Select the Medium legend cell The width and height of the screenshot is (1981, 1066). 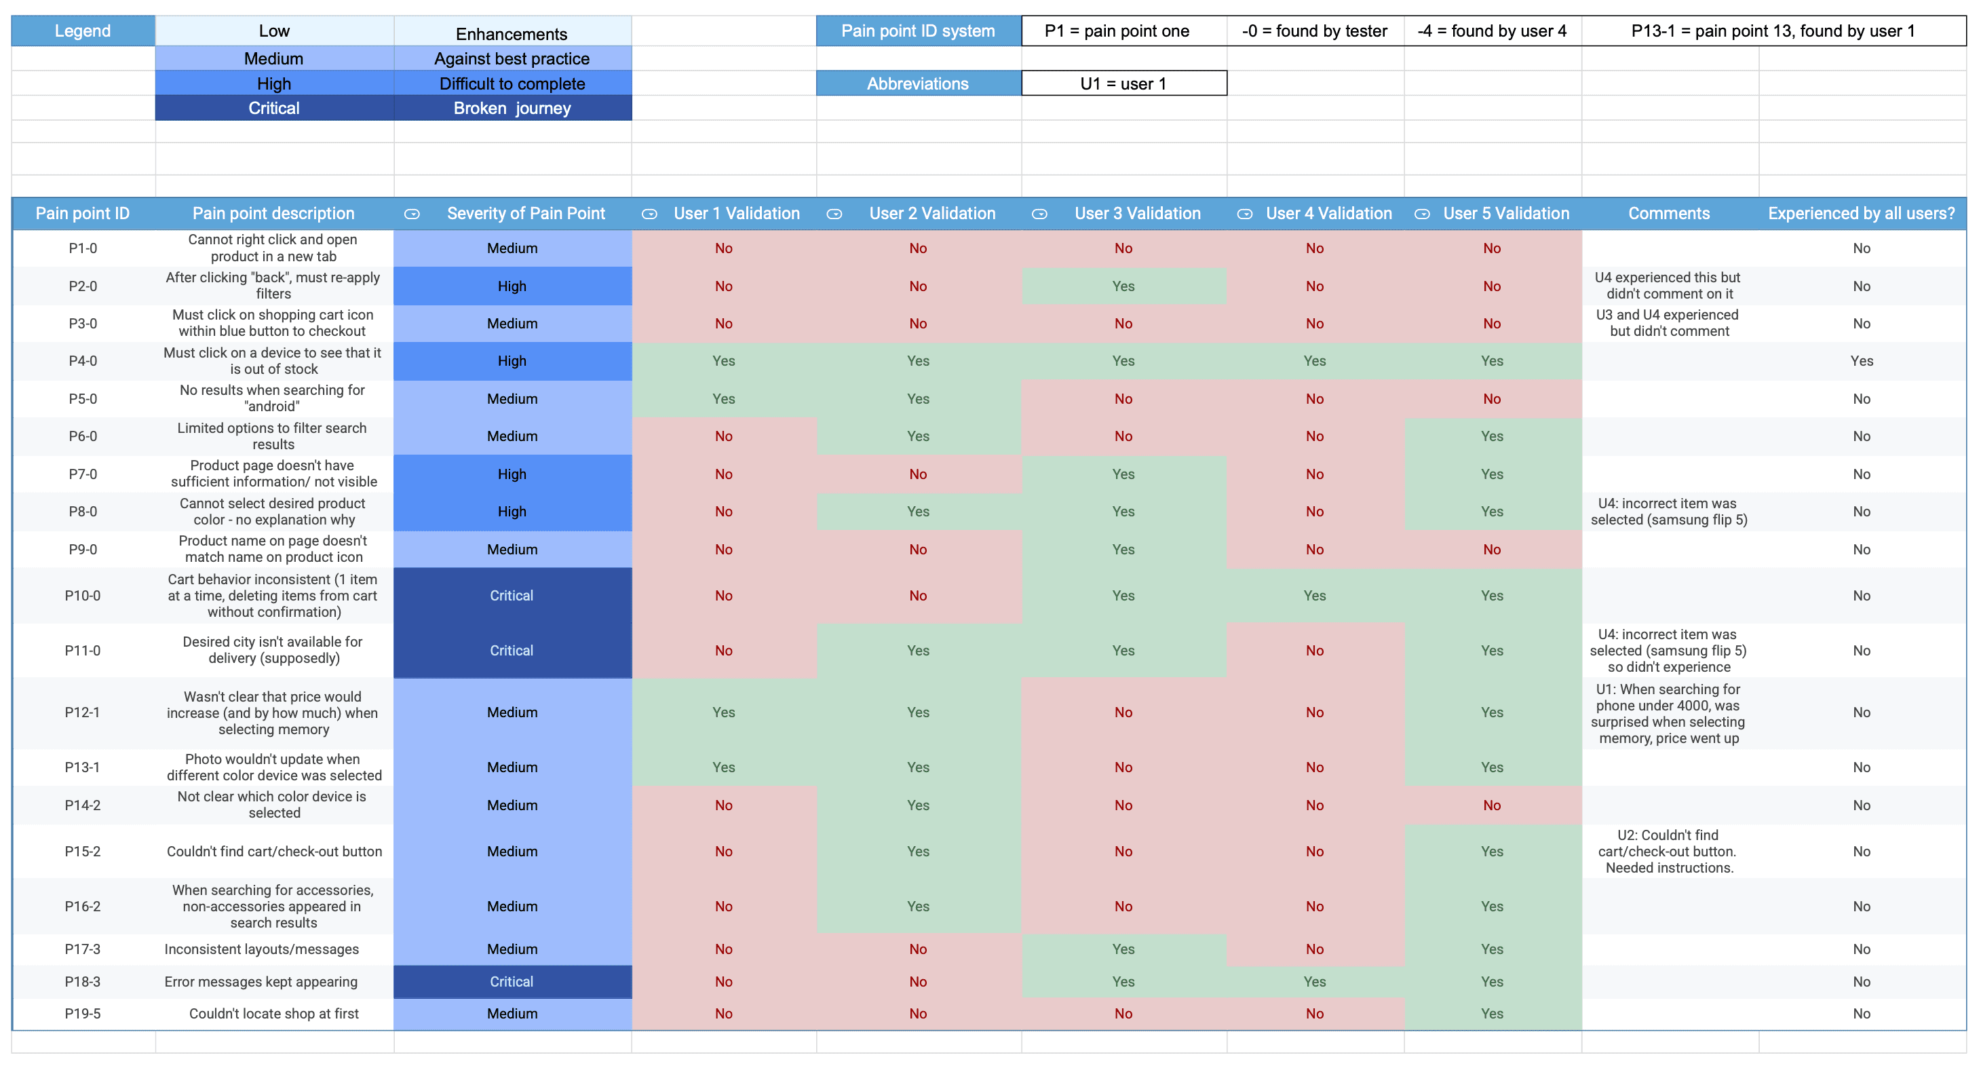coord(275,58)
